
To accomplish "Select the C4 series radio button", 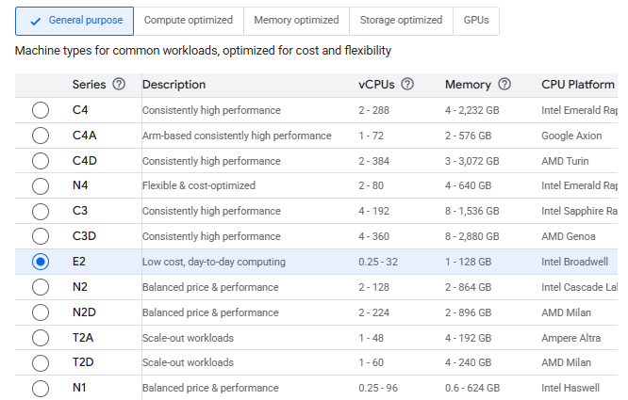I will click(41, 110).
